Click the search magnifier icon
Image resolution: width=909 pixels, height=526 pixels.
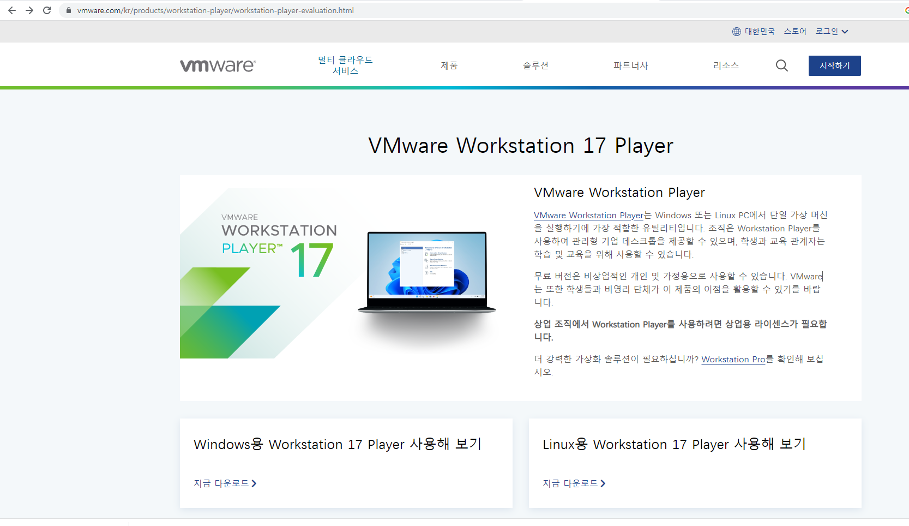(x=782, y=65)
